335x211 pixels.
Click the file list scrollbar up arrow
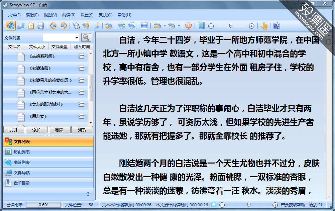91,53
